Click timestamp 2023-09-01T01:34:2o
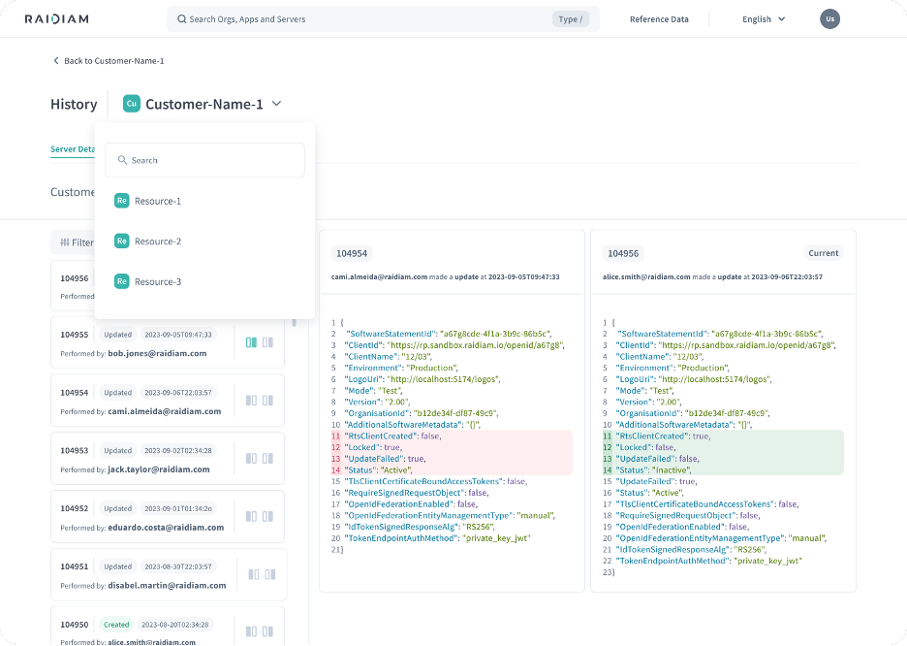Screen dimensions: 907x646 pyautogui.click(x=178, y=508)
